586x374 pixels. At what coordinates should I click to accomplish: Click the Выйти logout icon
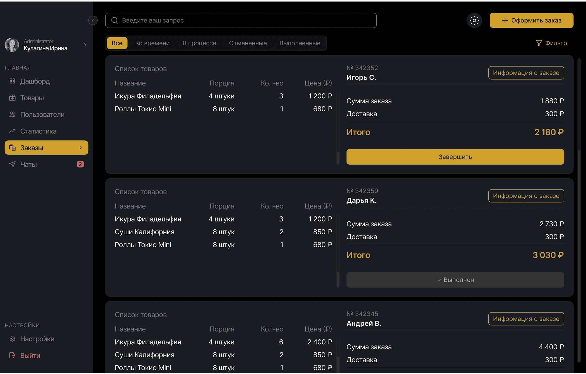click(x=12, y=356)
